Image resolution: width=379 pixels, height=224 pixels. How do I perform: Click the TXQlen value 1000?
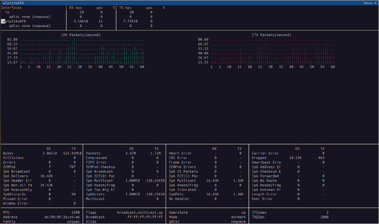click(x=324, y=217)
